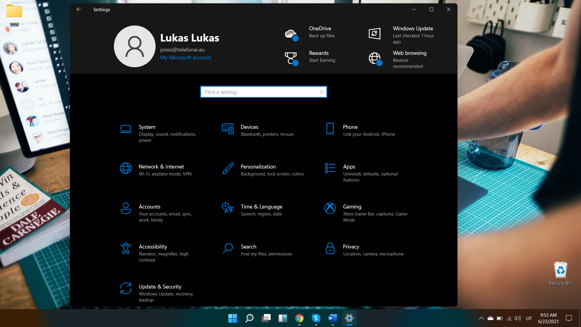Select the Gaming heading
The image size is (581, 327).
[352, 207]
